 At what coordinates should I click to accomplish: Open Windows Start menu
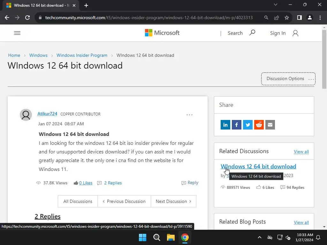coord(143,237)
